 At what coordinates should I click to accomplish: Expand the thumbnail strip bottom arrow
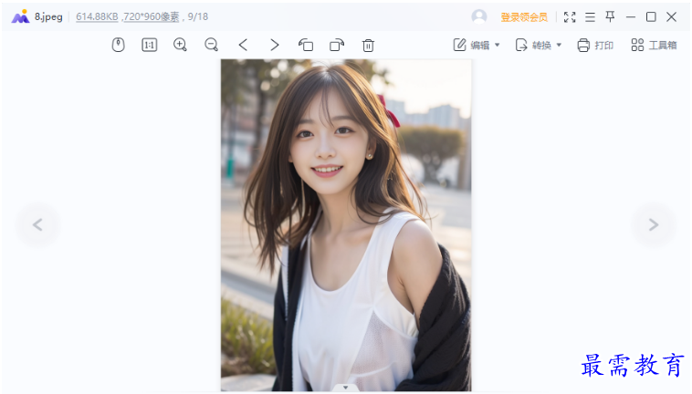click(346, 388)
